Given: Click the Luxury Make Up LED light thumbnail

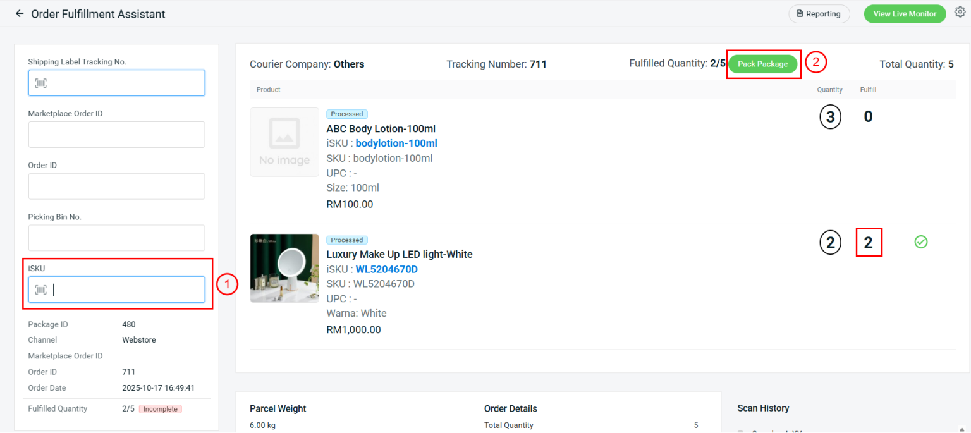Looking at the screenshot, I should (284, 268).
